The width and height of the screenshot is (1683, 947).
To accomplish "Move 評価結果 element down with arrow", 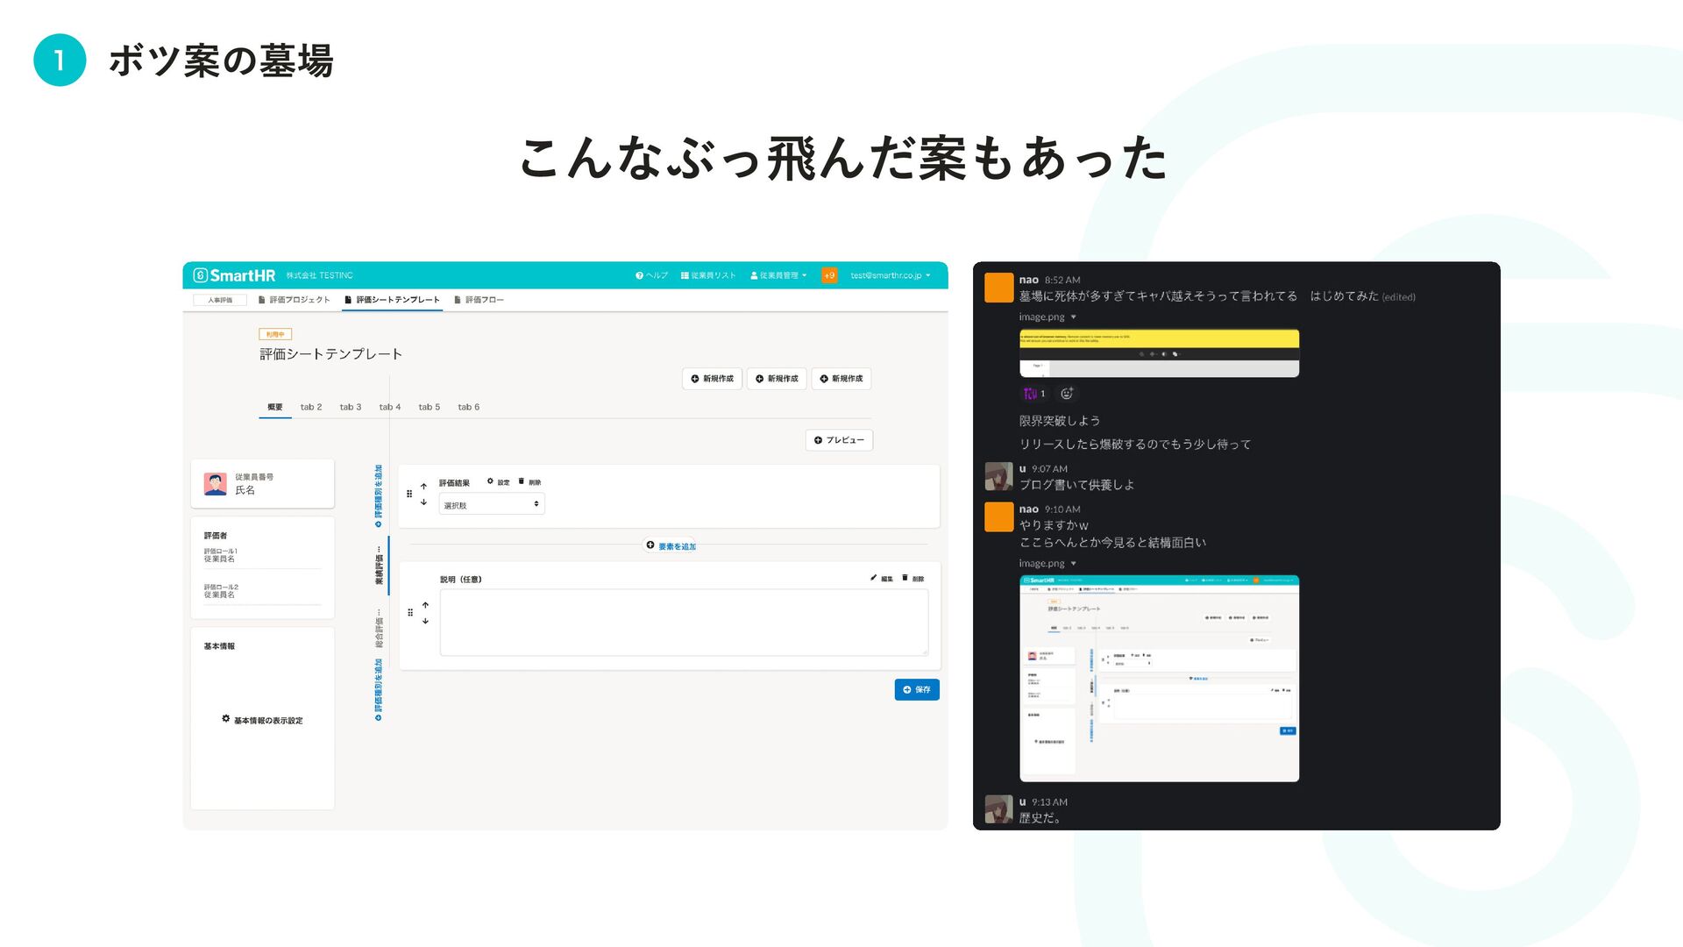I will point(424,502).
